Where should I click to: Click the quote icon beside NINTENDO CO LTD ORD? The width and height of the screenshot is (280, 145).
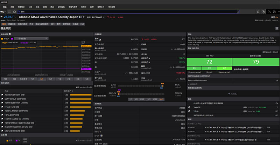[2, 130]
